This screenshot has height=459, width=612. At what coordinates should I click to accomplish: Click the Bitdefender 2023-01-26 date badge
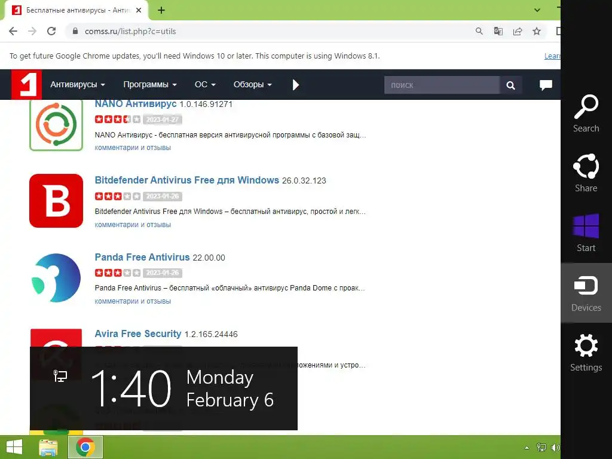pos(163,196)
